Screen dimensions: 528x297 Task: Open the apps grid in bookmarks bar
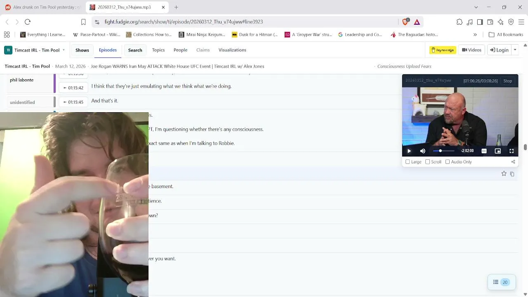7,35
